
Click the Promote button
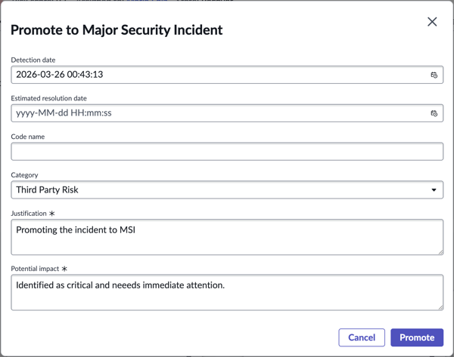click(417, 337)
